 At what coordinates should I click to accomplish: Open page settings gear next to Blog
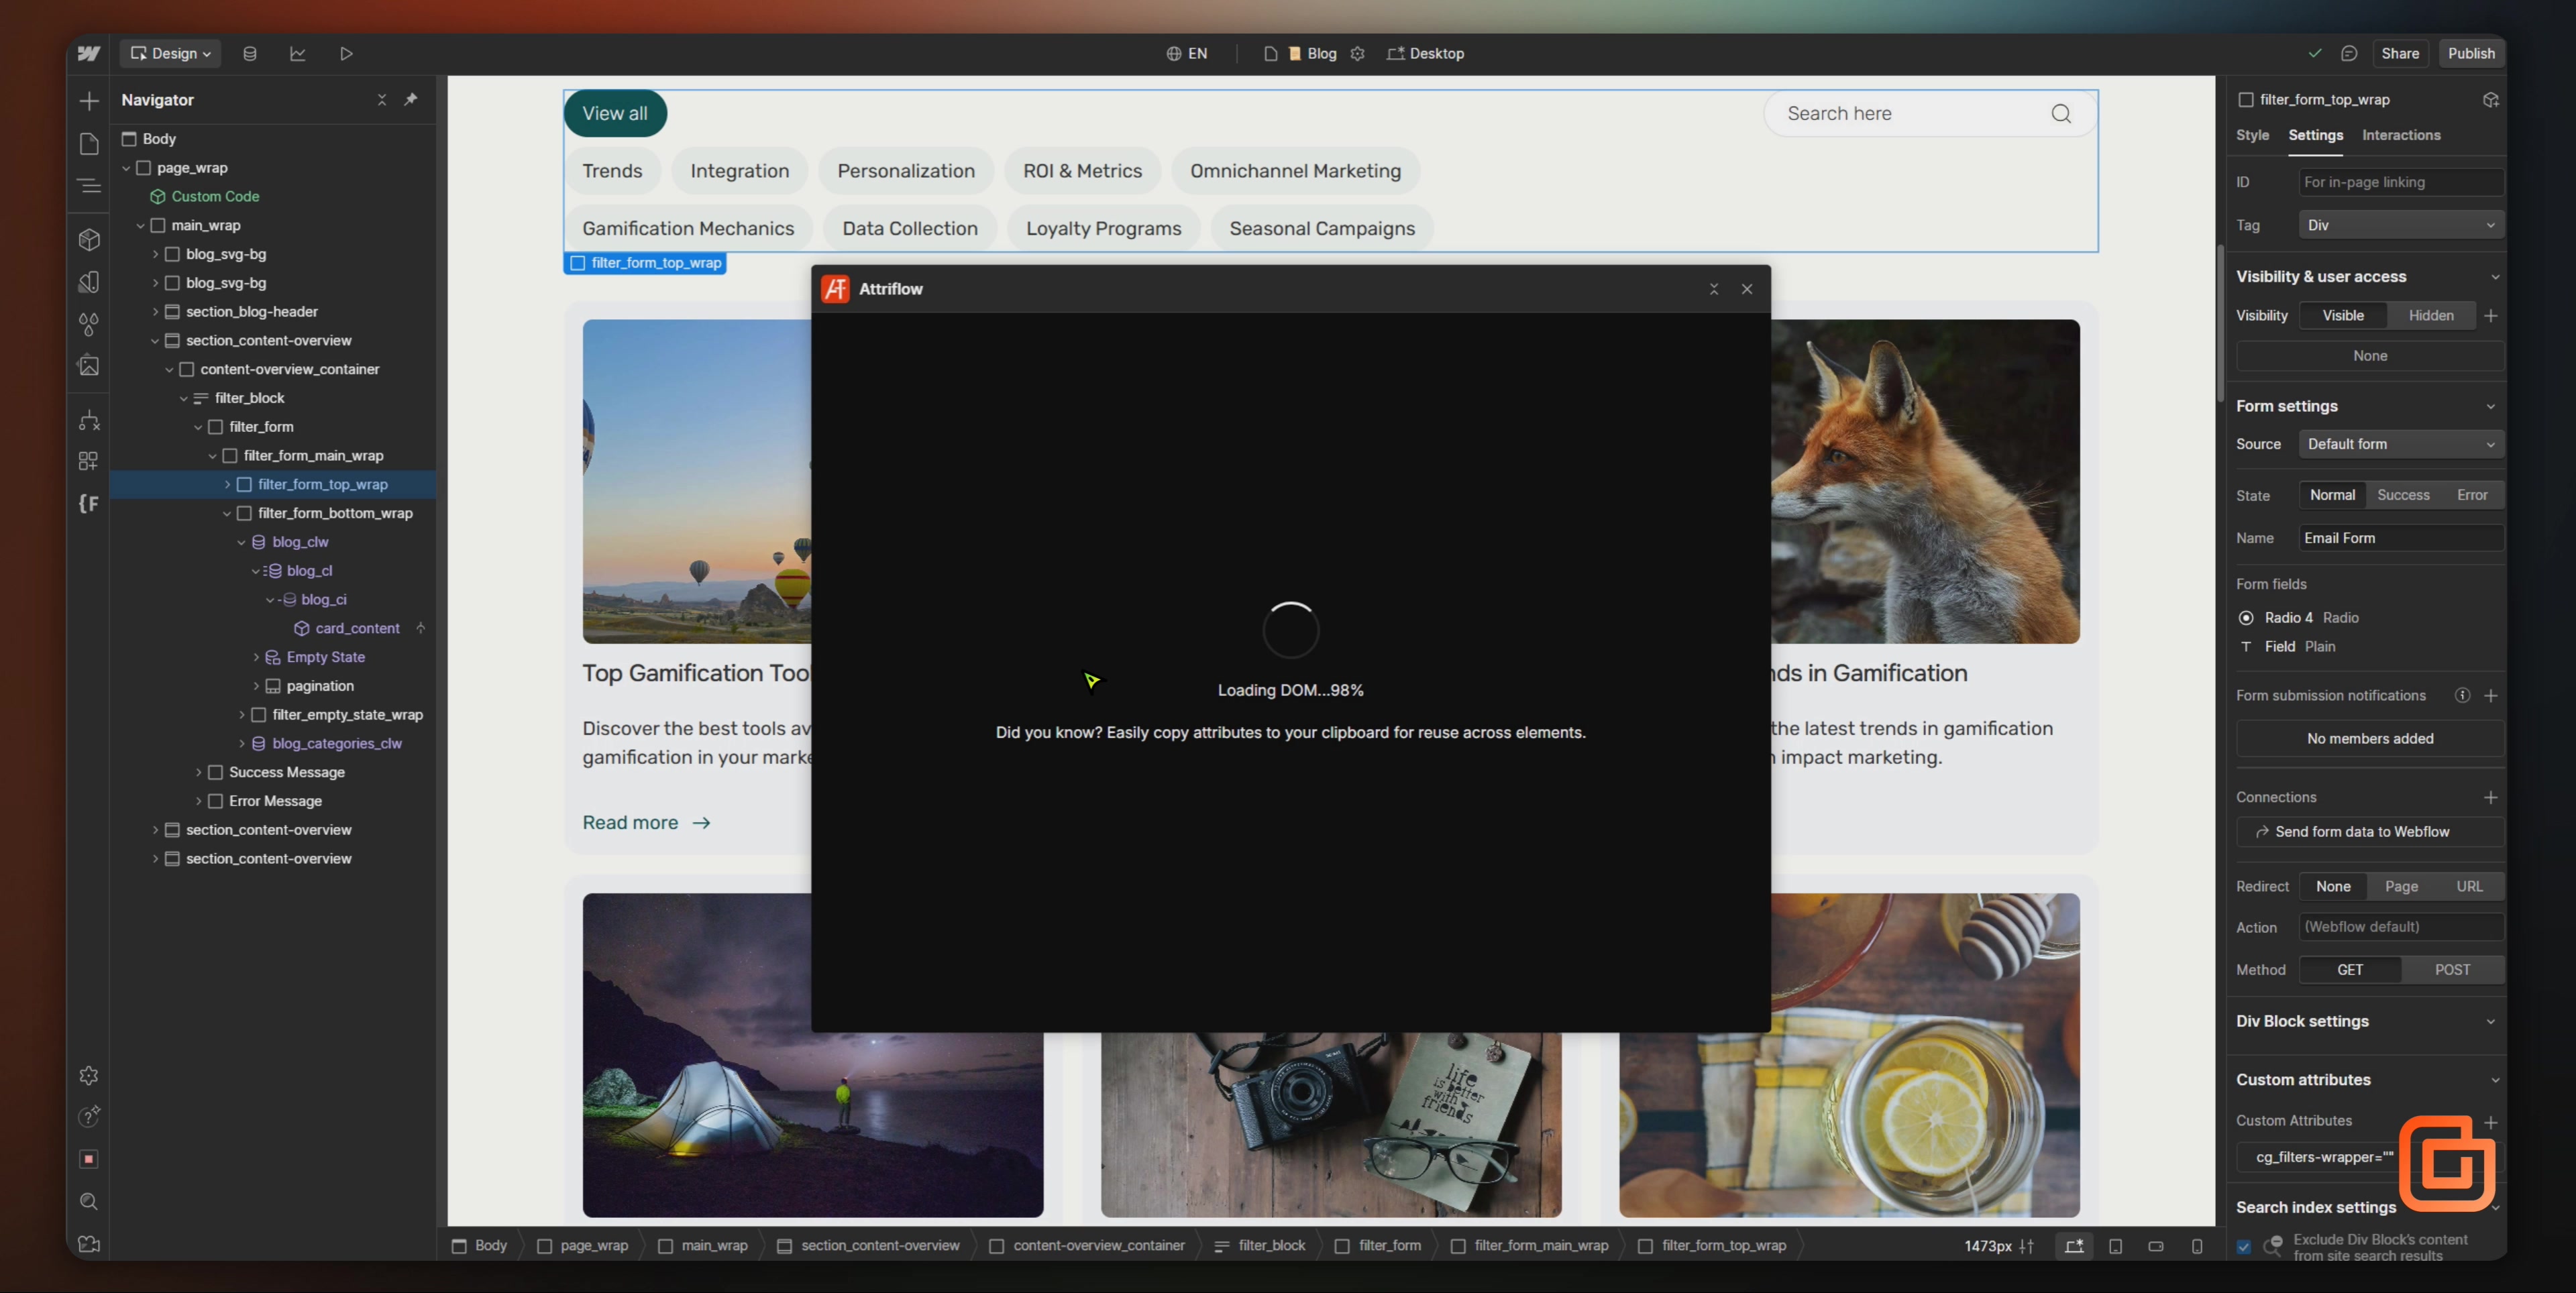(x=1357, y=54)
